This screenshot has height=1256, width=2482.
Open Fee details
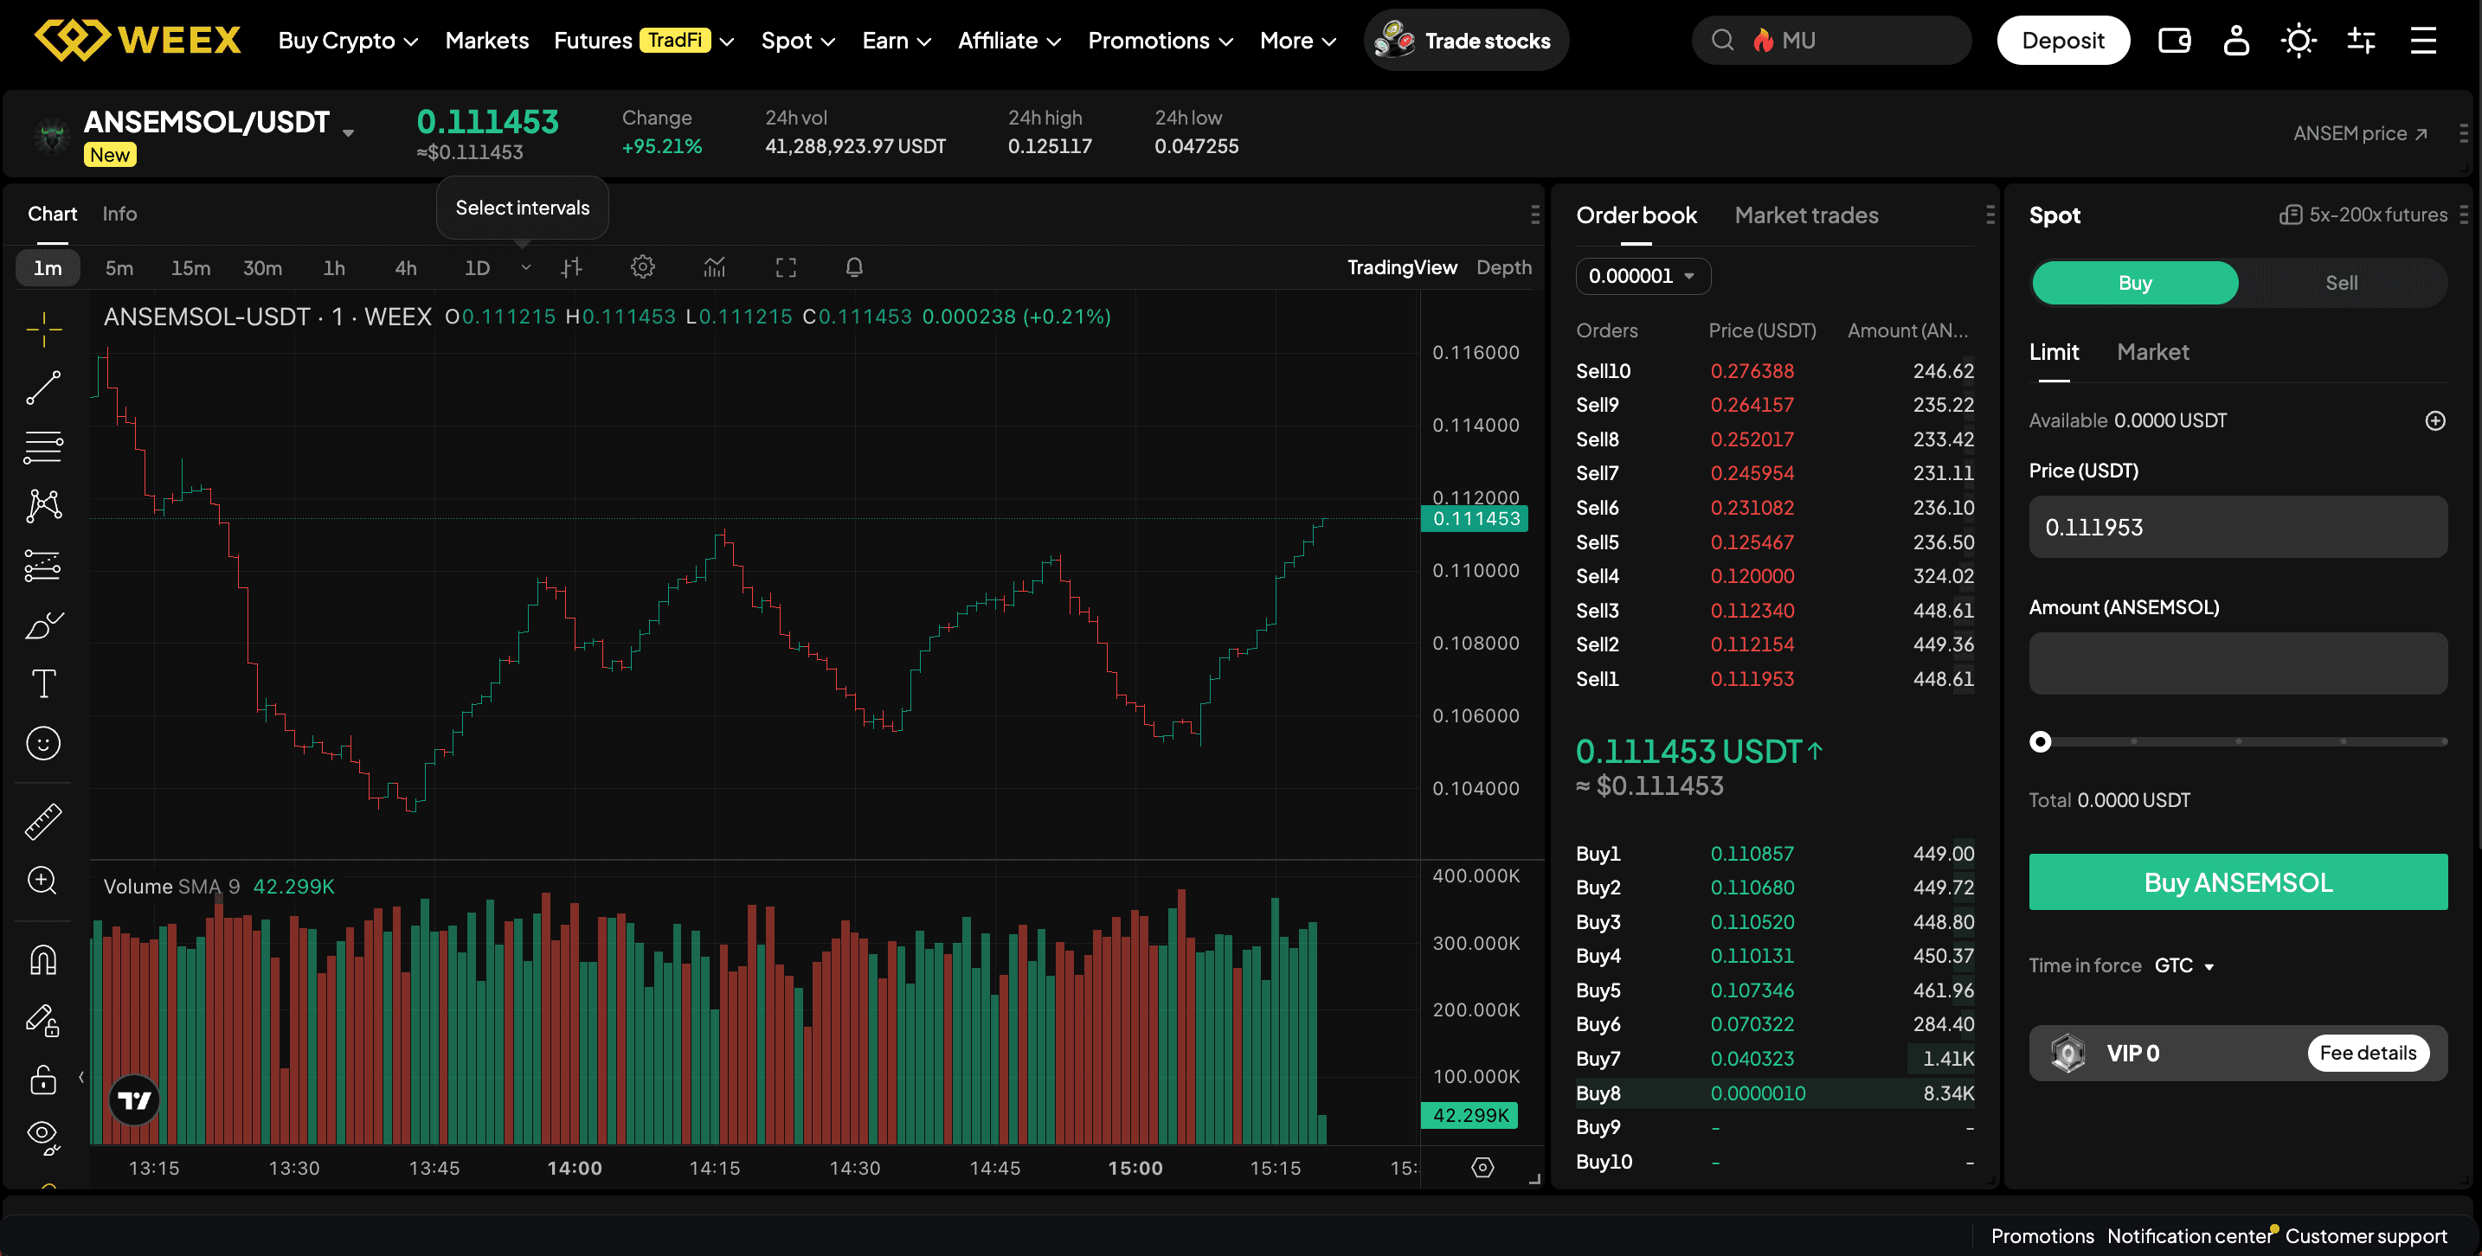(2368, 1053)
